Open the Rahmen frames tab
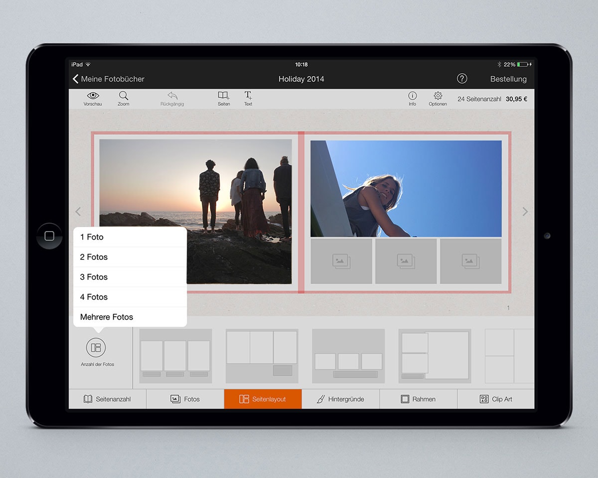 point(418,399)
